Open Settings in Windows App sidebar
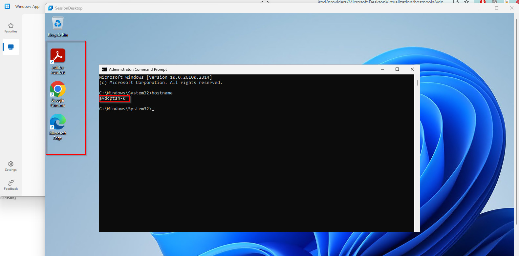 tap(11, 166)
